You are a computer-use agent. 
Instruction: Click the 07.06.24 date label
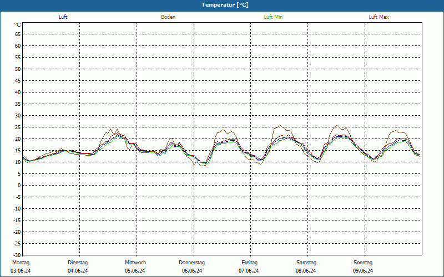[249, 271]
